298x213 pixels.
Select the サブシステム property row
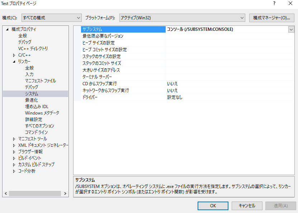tap(123, 29)
